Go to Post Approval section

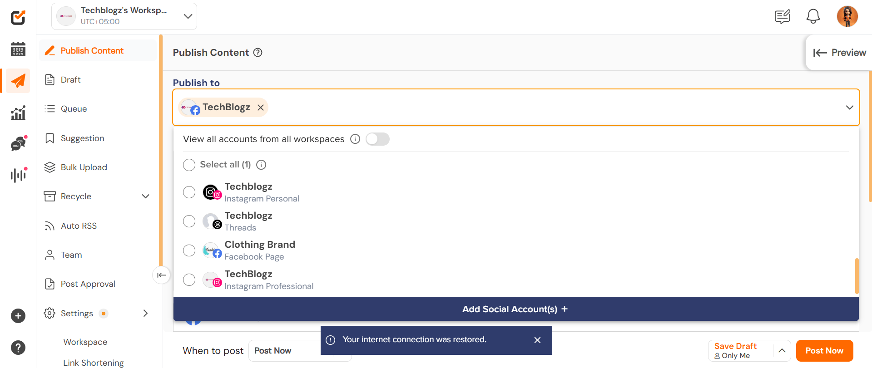88,284
